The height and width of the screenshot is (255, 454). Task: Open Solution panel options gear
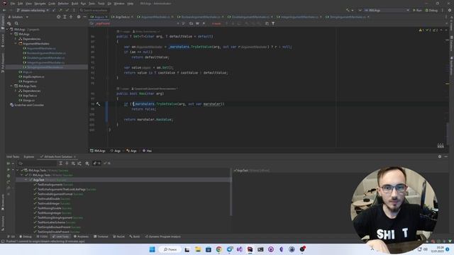pos(79,17)
